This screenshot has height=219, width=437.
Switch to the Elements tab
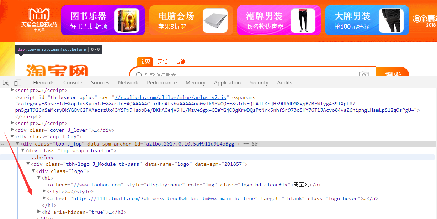(x=44, y=82)
